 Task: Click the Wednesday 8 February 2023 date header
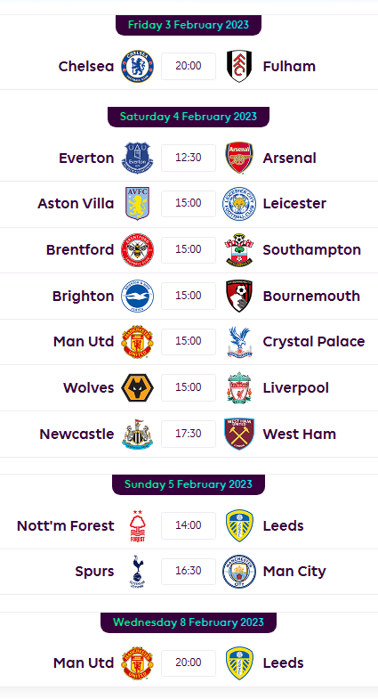pos(189,622)
